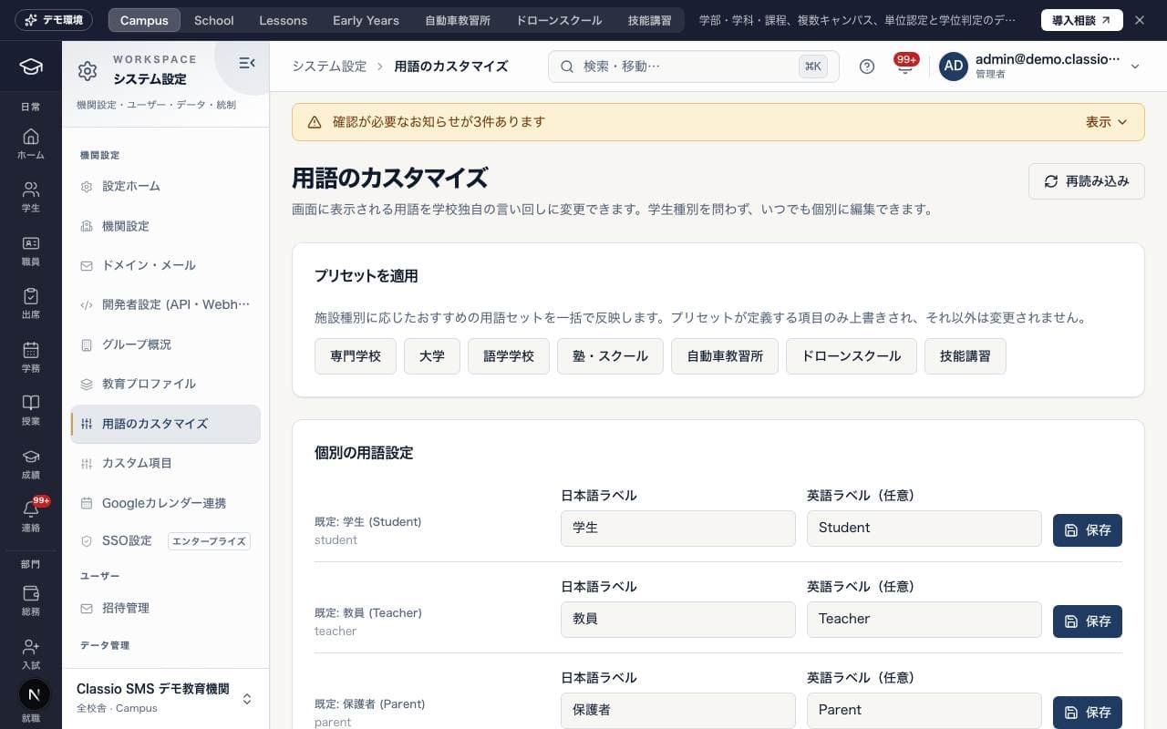Focus the 検索・移動 search field
Screen dimensions: 1167x729
(694, 67)
